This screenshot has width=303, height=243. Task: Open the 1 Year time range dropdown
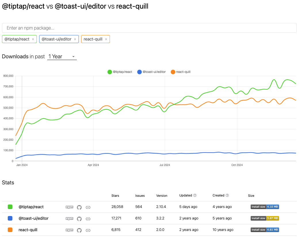tap(62, 57)
